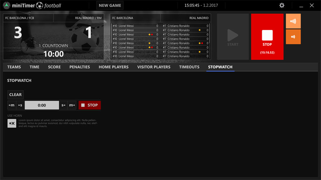Sound the short horn button
This screenshot has width=321, height=180.
click(293, 37)
